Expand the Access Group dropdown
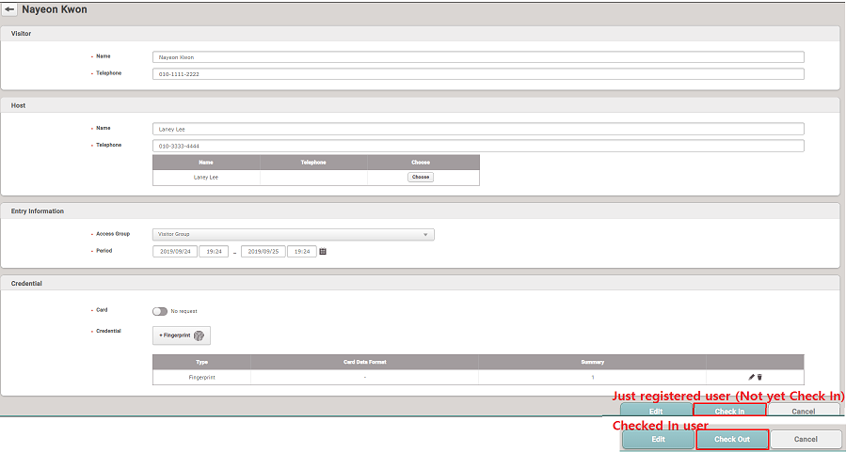 293,234
